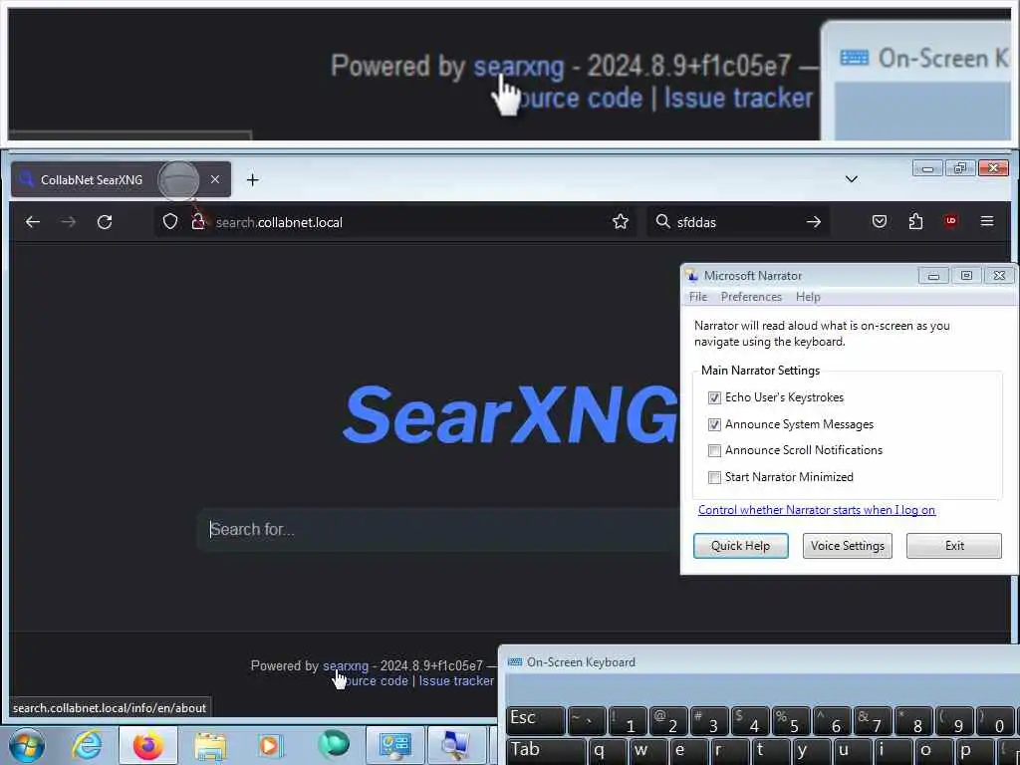Click Exit in Narrator
Screen dimensions: 1020x765
pos(953,546)
